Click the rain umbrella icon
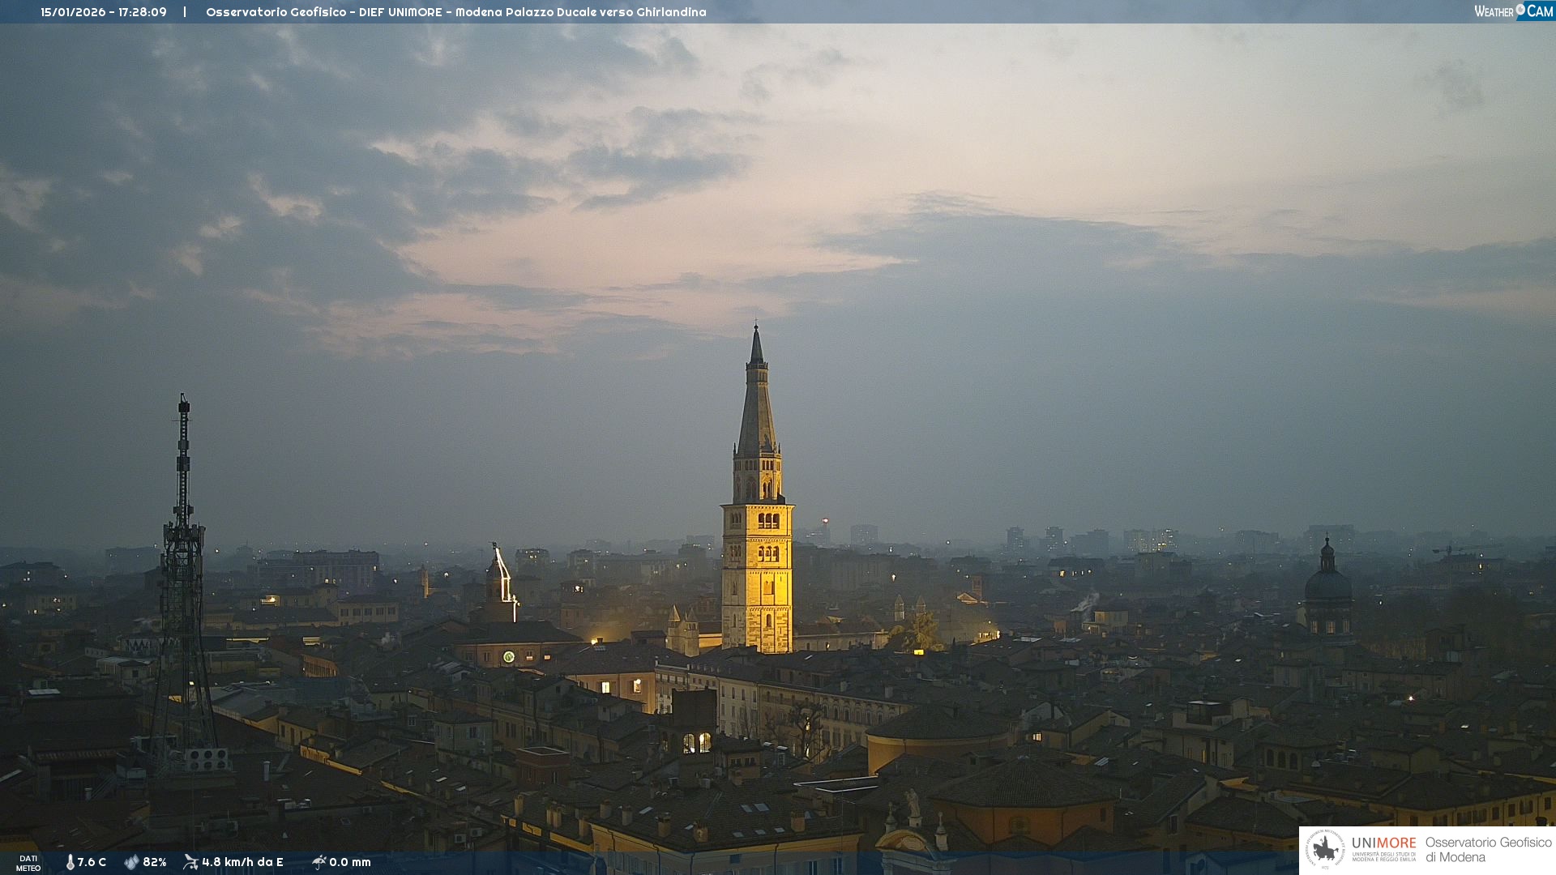This screenshot has width=1556, height=875. (x=318, y=862)
